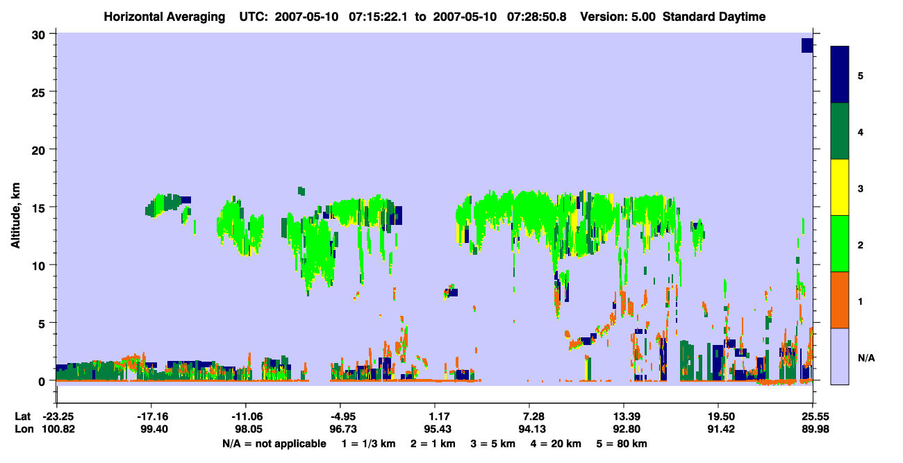Viewport: 903px width, 463px height.
Task: Click longitude value 100.82
Action: tap(57, 430)
